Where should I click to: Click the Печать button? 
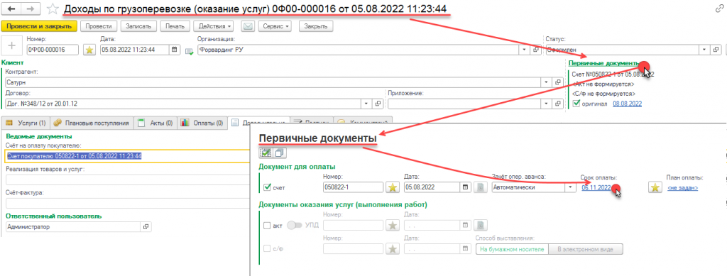[175, 26]
